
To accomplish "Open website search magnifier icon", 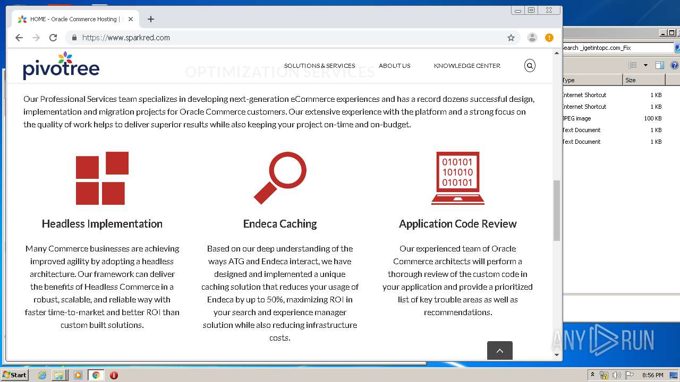I will coord(530,66).
